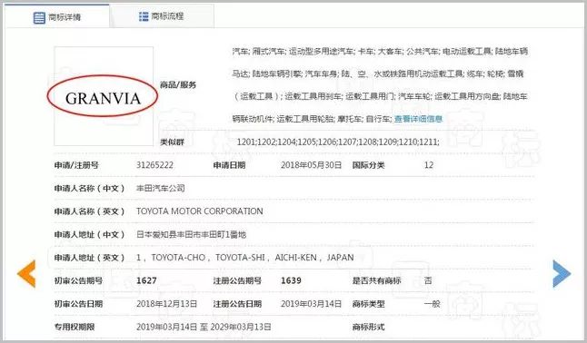Select preliminary announcement date 2018年12月13日
This screenshot has height=343, width=587.
tap(166, 304)
